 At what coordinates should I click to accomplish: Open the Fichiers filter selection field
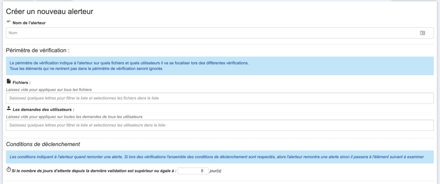[220, 98]
